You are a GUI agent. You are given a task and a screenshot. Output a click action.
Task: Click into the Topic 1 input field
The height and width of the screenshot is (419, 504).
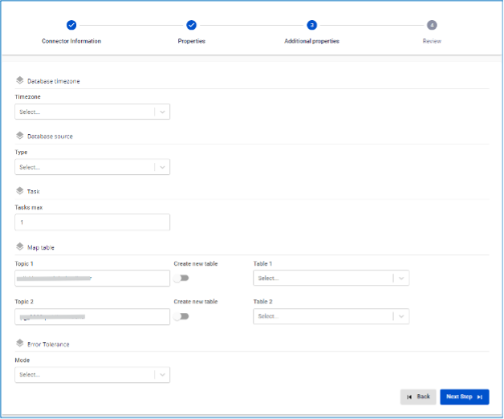[92, 279]
